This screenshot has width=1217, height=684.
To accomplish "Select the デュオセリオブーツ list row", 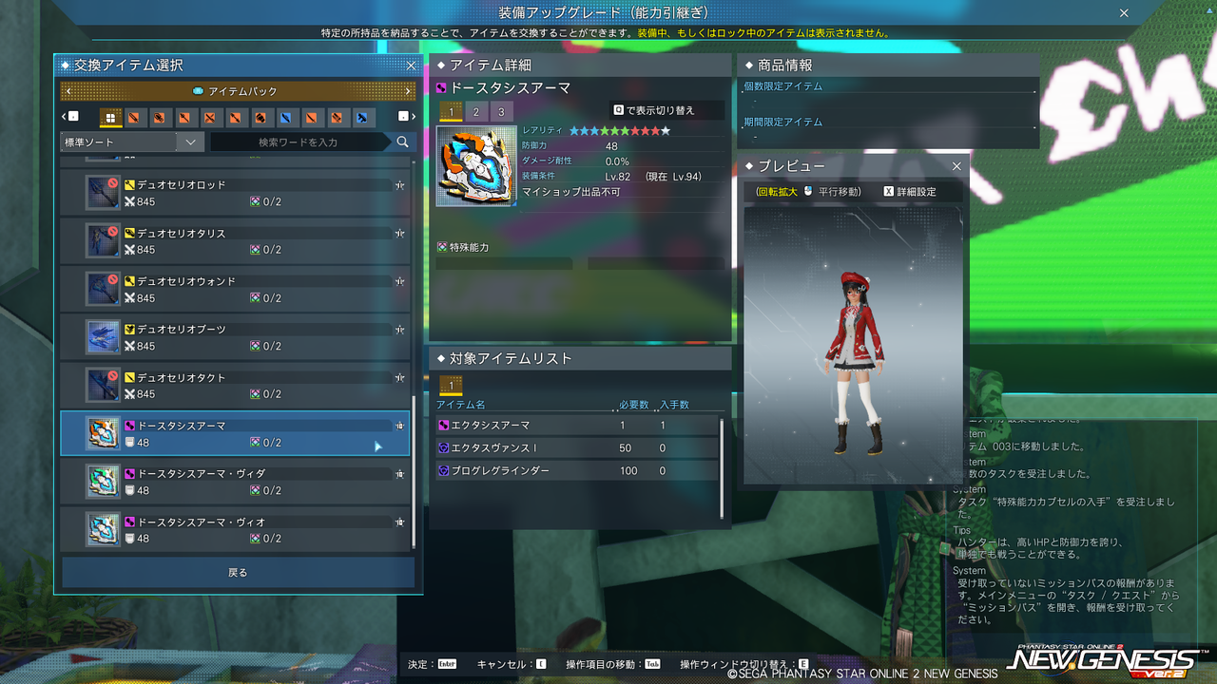I will (x=235, y=337).
